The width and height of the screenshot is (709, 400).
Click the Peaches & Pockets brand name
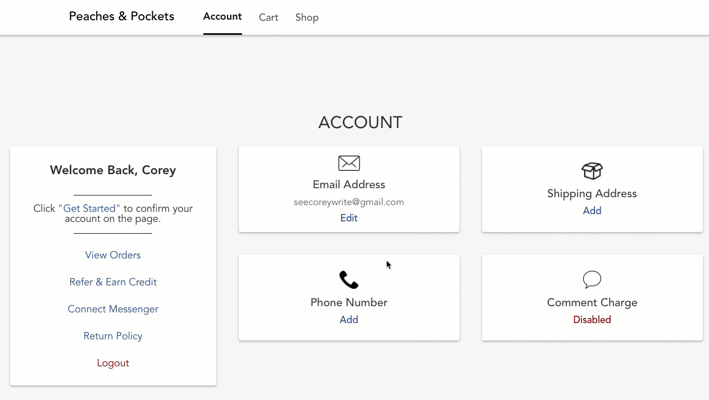pos(121,16)
